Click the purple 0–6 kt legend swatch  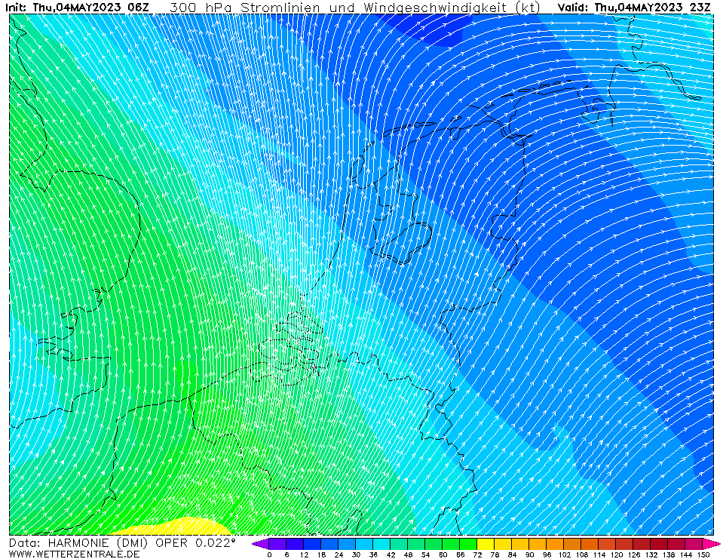click(277, 544)
